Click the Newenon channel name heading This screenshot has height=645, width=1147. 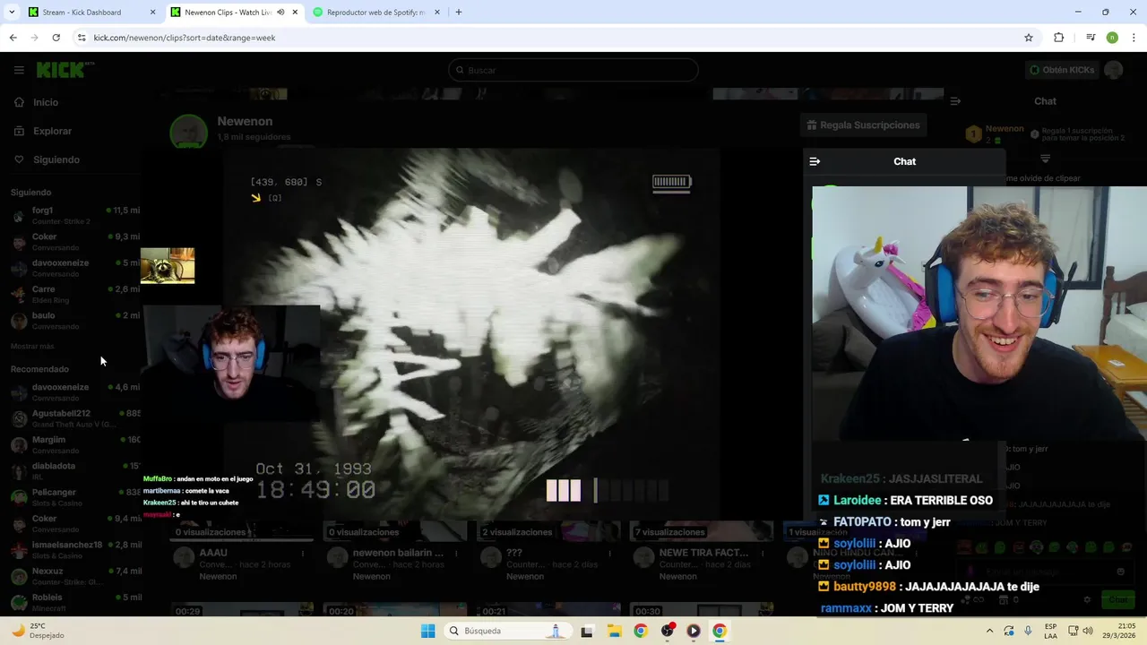click(x=245, y=121)
